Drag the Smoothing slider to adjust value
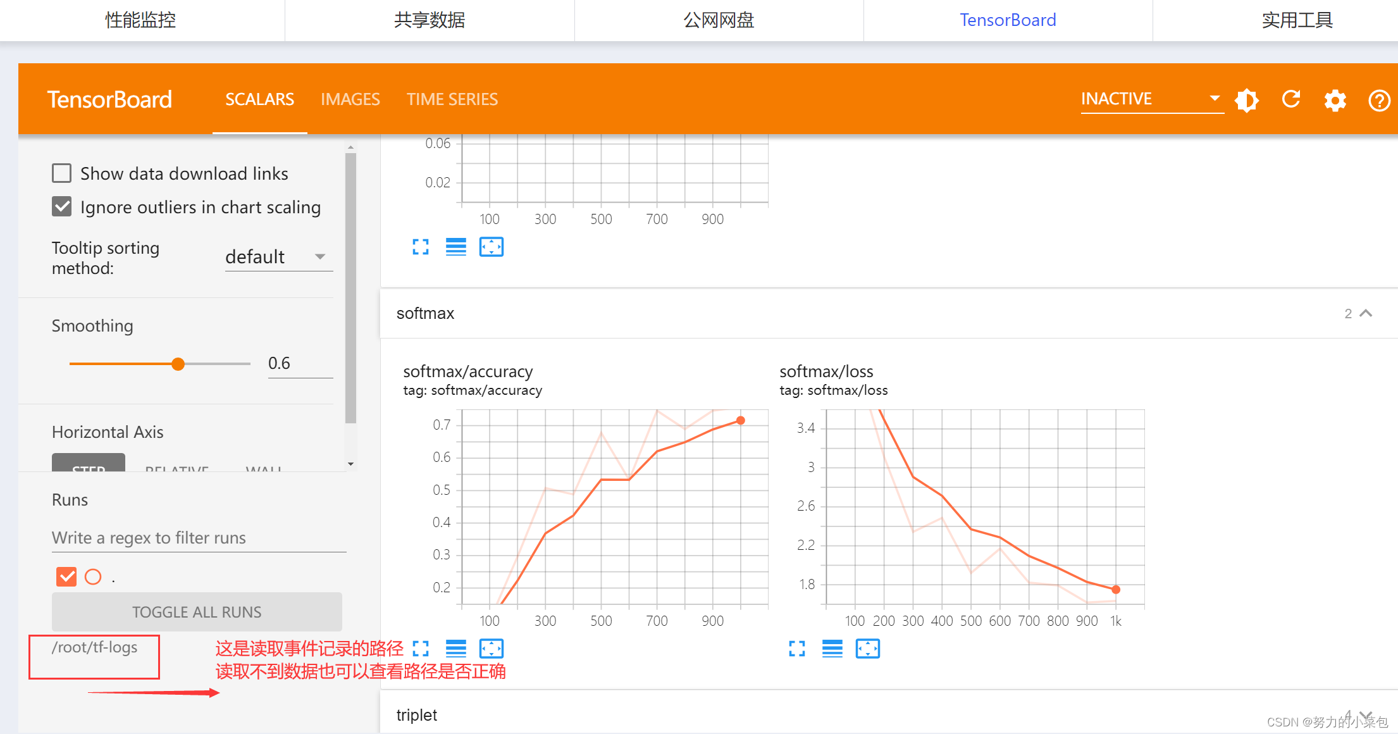This screenshot has height=734, width=1398. (x=178, y=363)
